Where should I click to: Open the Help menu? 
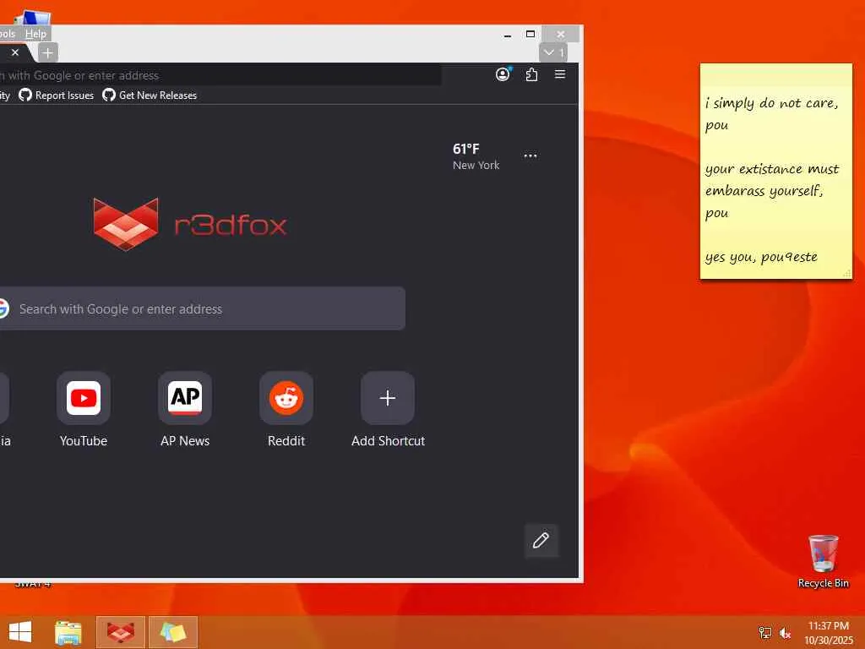point(35,34)
